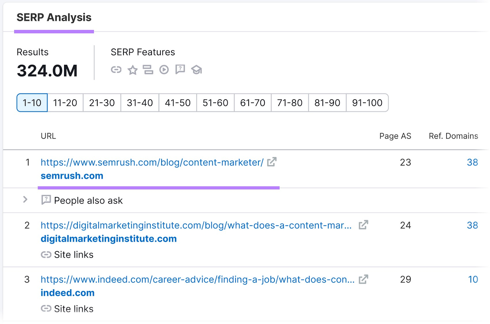Click the graduation cap SERP feature icon
The image size is (490, 324).
[196, 70]
